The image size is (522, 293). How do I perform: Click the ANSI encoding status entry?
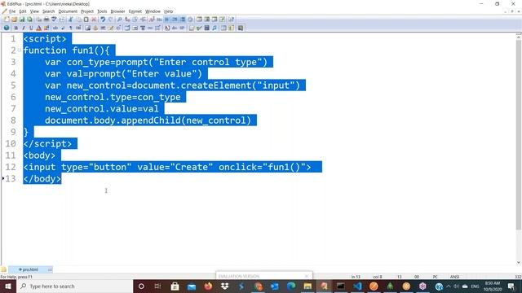[454, 277]
